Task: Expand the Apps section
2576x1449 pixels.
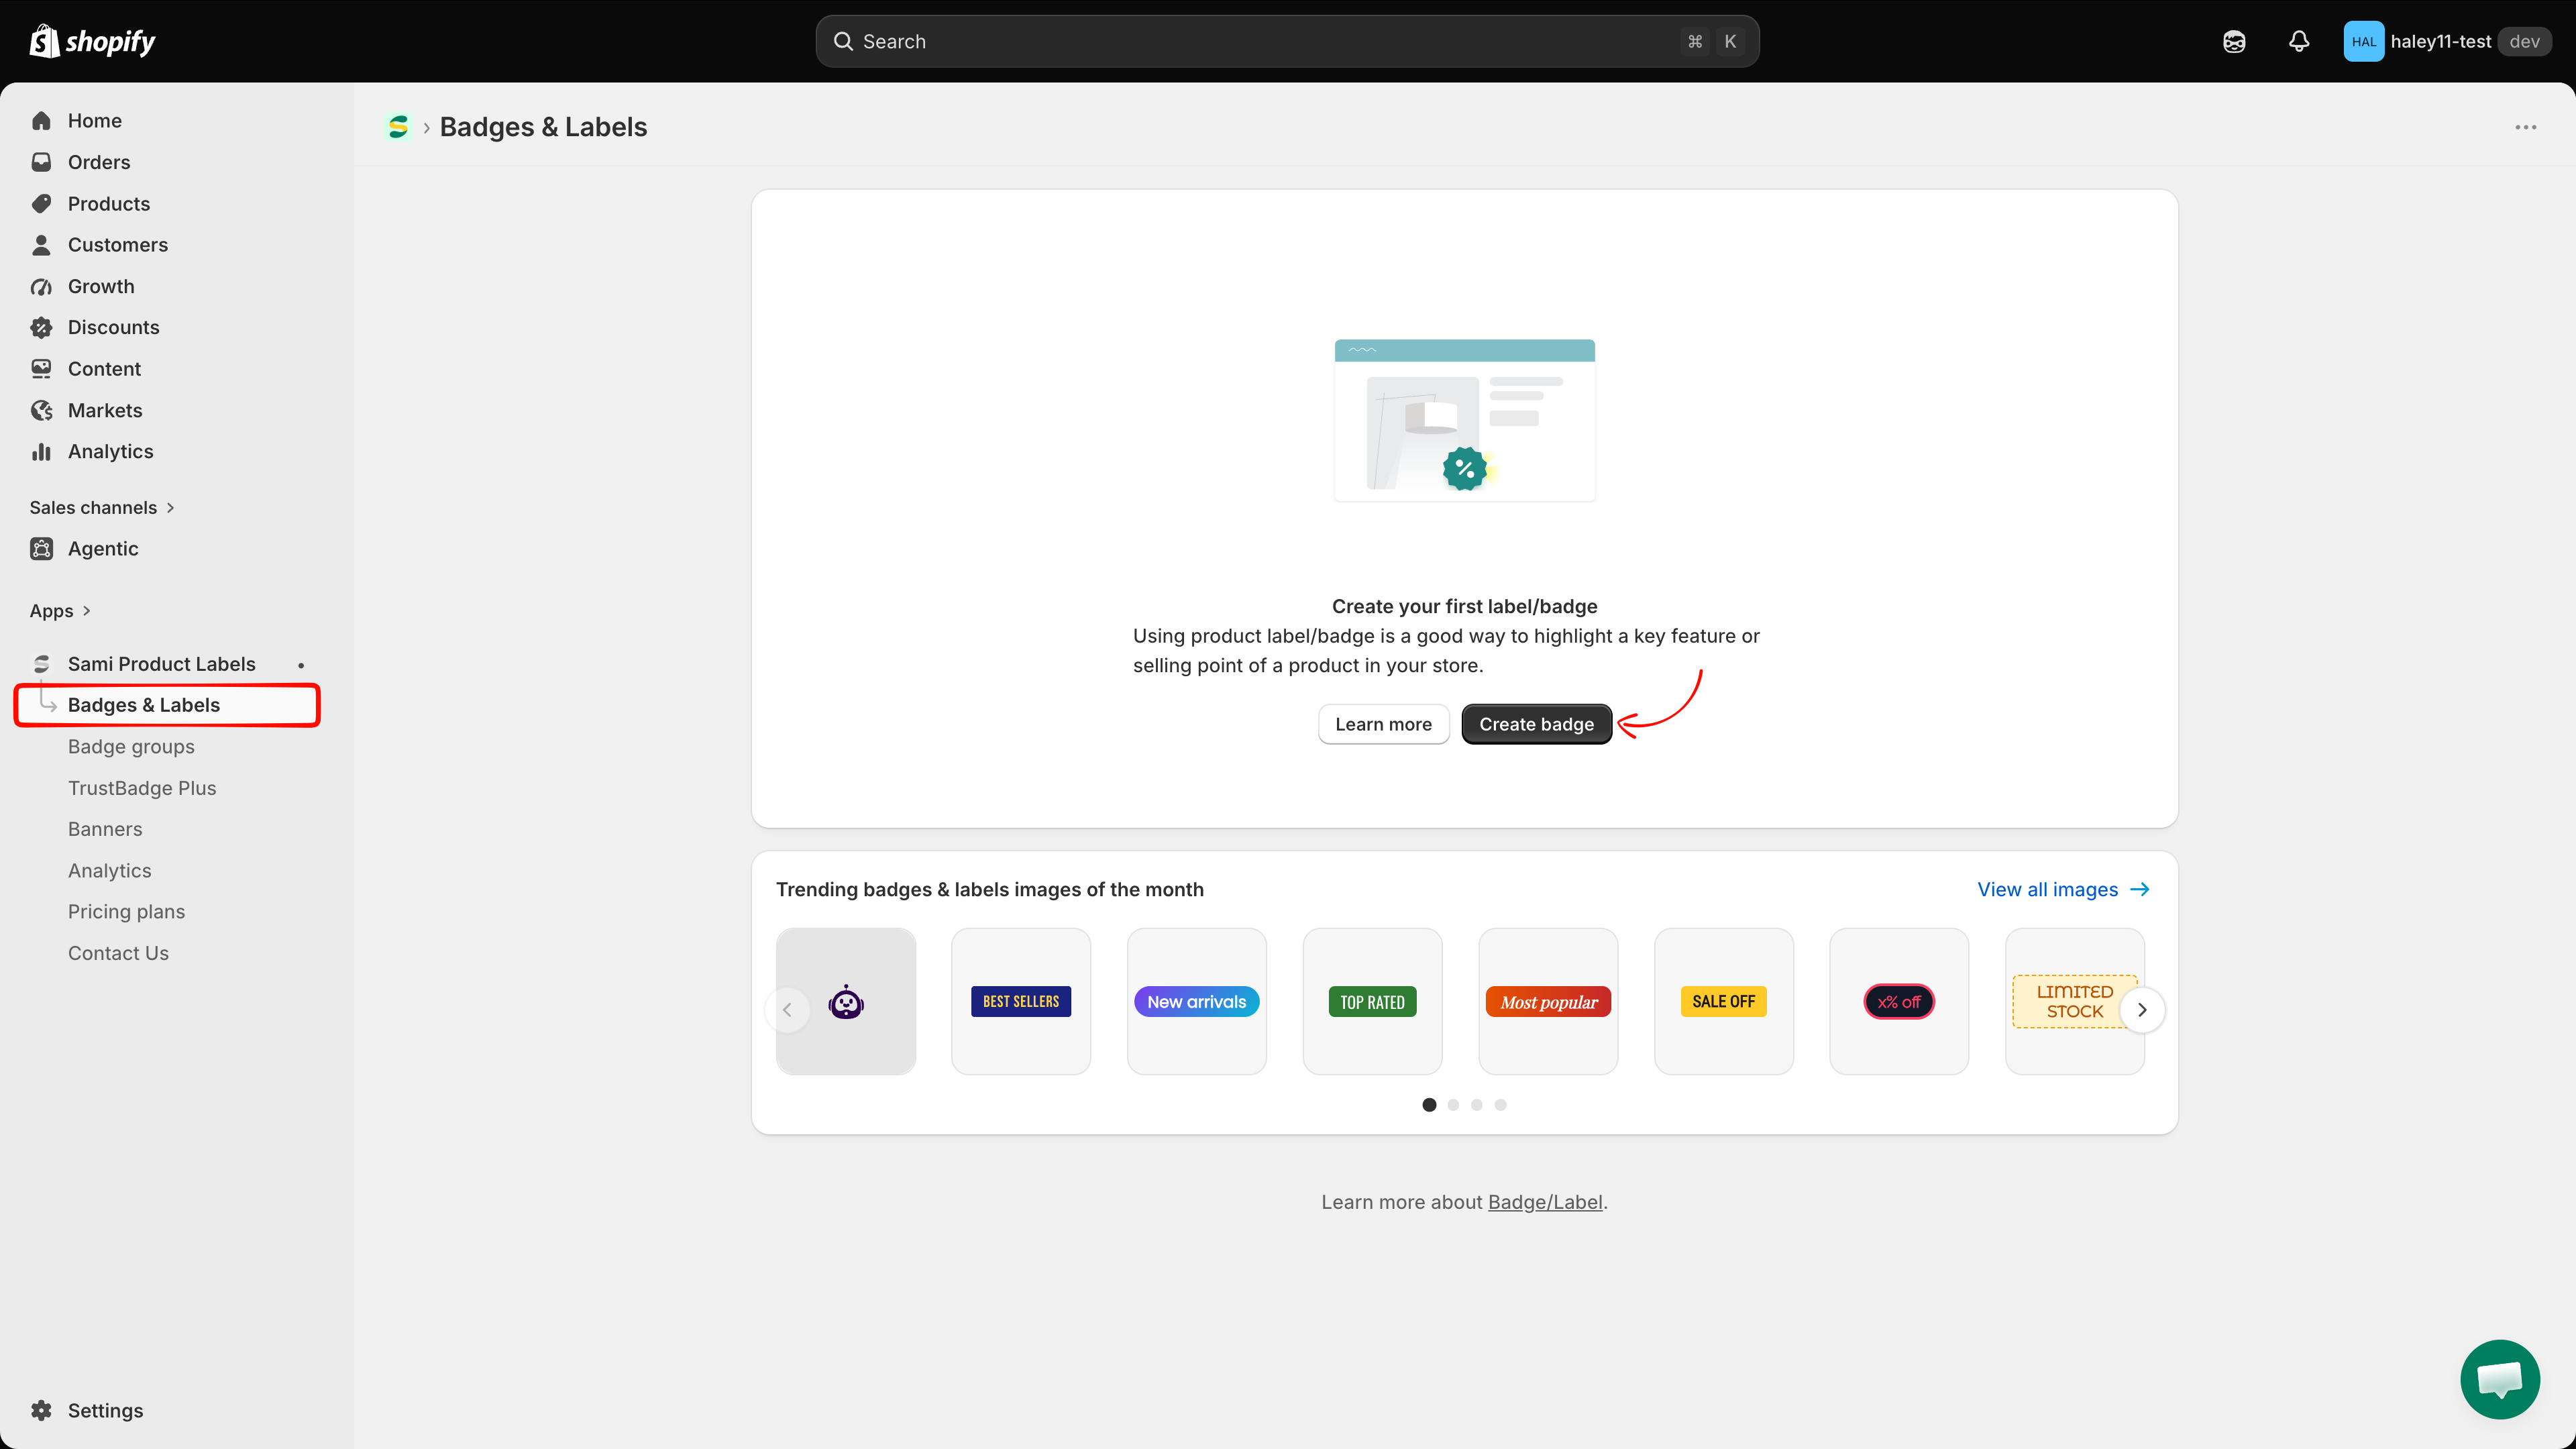Action: (x=60, y=611)
